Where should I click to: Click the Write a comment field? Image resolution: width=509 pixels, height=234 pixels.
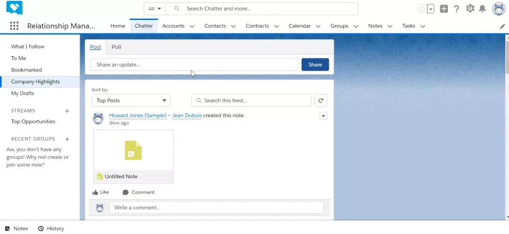(x=217, y=207)
